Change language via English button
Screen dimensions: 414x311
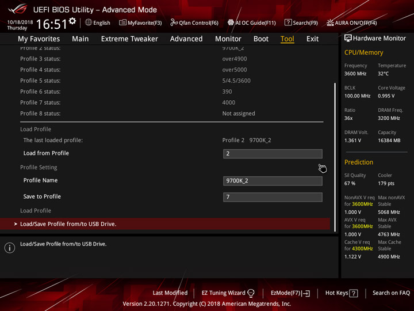(x=98, y=22)
